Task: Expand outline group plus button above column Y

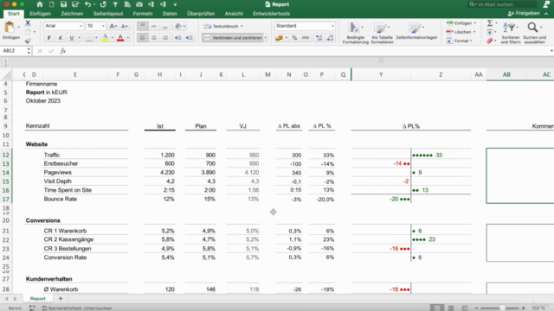Action: [x=381, y=60]
